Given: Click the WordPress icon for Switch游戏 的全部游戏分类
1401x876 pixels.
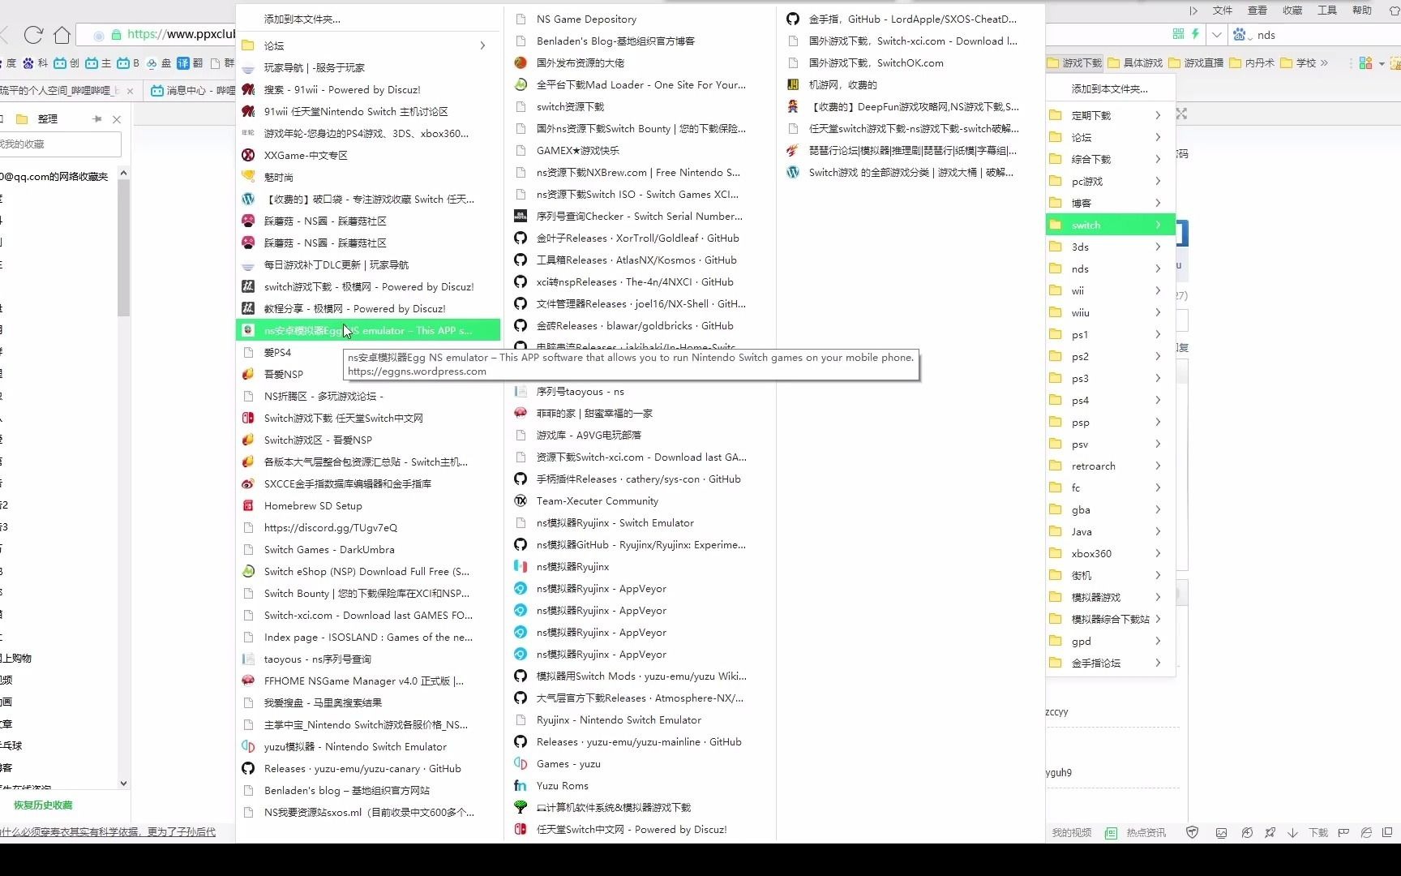Looking at the screenshot, I should pos(793,172).
